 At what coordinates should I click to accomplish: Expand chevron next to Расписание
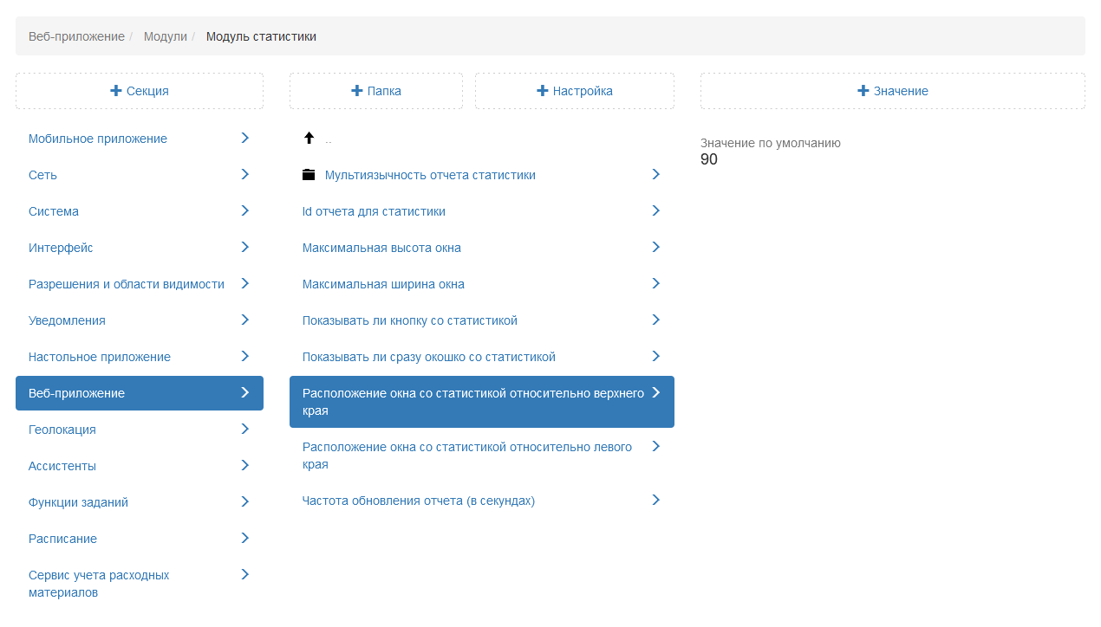tap(245, 539)
